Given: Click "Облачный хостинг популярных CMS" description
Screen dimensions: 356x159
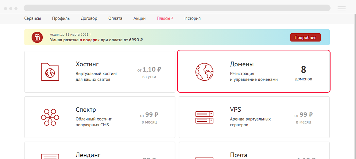Looking at the screenshot, I should pyautogui.click(x=94, y=122).
